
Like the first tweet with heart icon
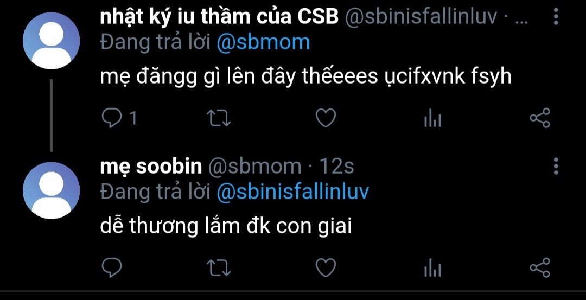click(x=326, y=118)
